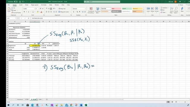Viewport: 190px width, 107px height.
Task: Open the font name dropdown
Action: click(34, 9)
